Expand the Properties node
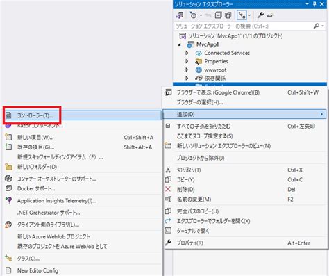The width and height of the screenshot is (329, 276). (187, 61)
